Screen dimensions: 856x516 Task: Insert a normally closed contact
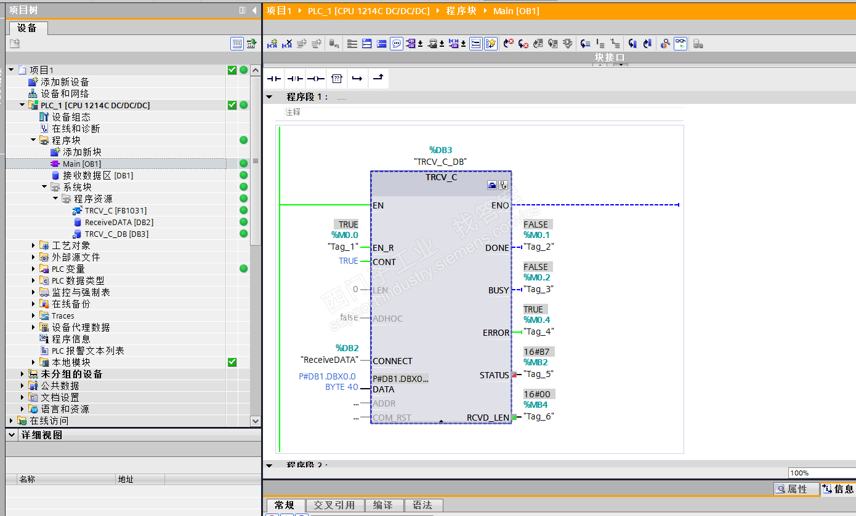(295, 79)
